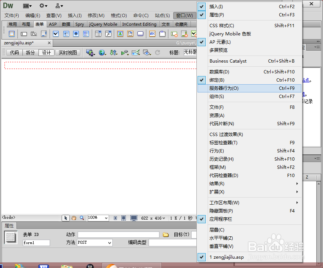Viewport: 323px width, 268px height.
Task: Open Visual Aids eye icon
Action: pyautogui.click(x=147, y=53)
